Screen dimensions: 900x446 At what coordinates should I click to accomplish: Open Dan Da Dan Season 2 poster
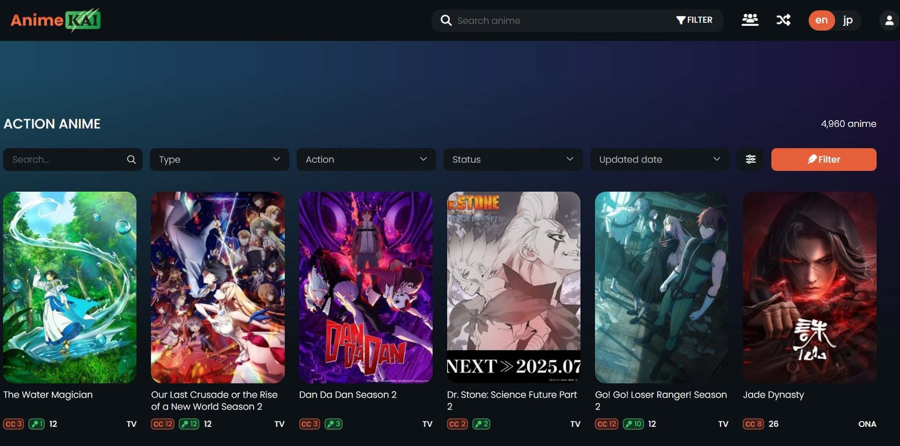pos(366,288)
